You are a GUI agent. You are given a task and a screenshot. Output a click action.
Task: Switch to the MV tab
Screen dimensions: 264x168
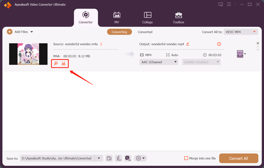[117, 18]
